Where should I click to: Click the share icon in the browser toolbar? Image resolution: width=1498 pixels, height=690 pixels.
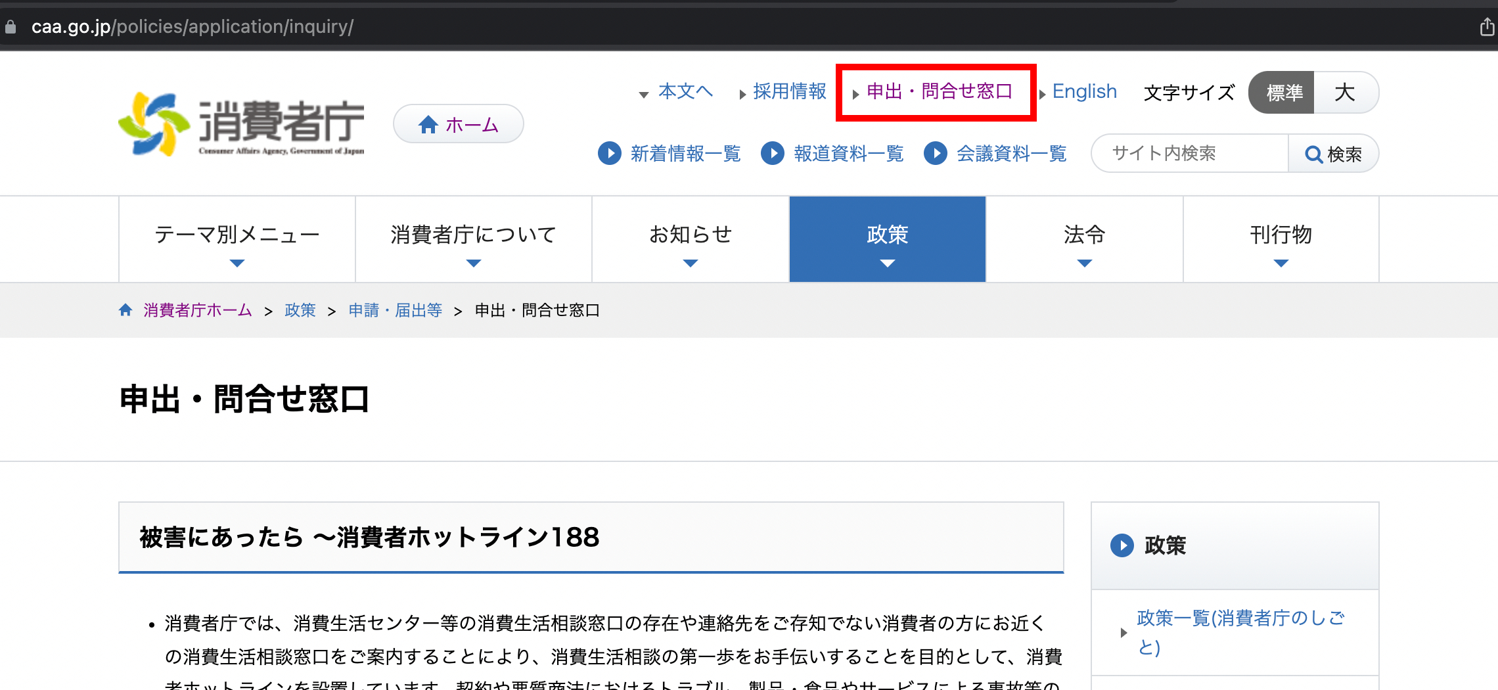pos(1487,27)
